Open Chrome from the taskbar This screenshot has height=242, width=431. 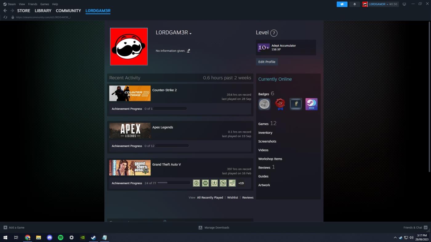point(27,237)
